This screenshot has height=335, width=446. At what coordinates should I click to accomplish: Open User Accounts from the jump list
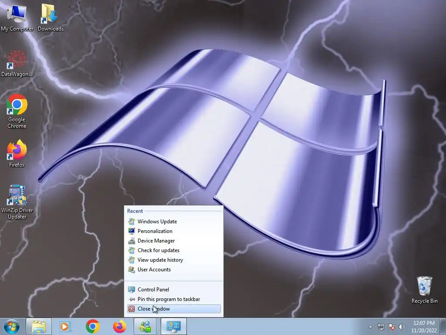tap(174, 270)
